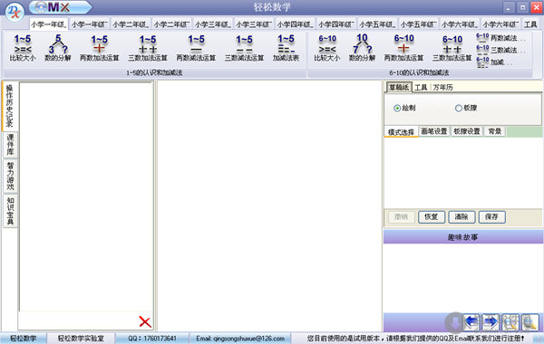Open the 6~10 比较大小 exercise
Screen dimensions: 544x344
327,48
